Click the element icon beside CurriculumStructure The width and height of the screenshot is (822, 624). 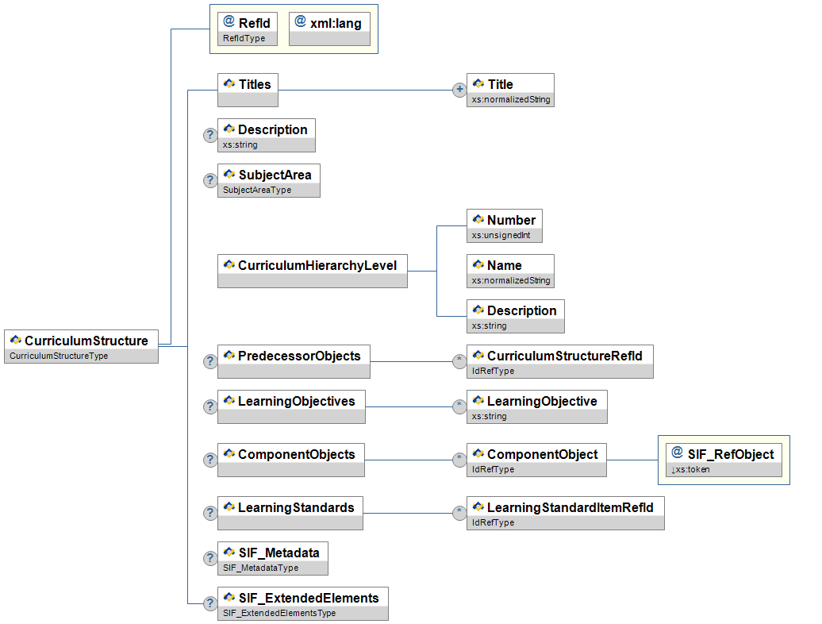(x=15, y=341)
